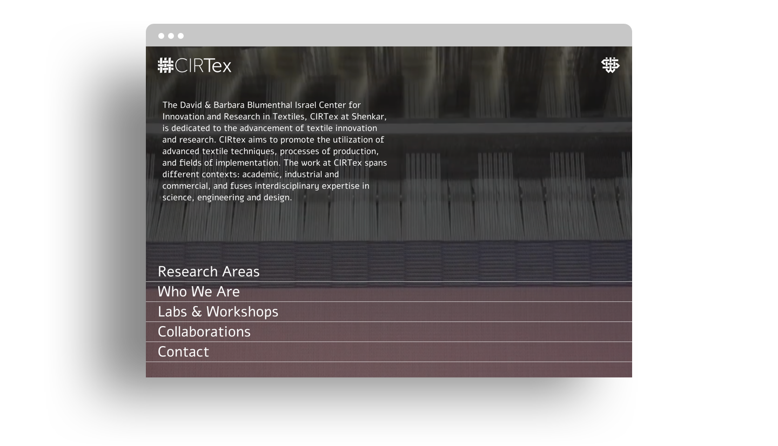Click the second dot in the window title bar
The image size is (778, 446).
(171, 36)
